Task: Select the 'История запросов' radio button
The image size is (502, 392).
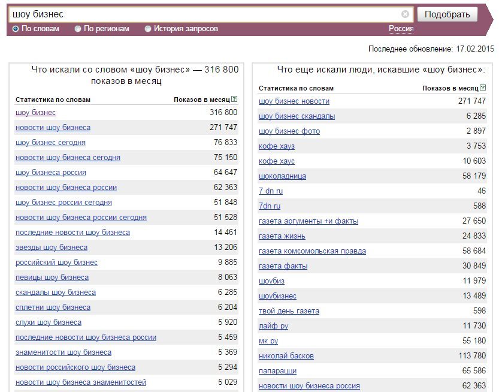Action: 147,29
